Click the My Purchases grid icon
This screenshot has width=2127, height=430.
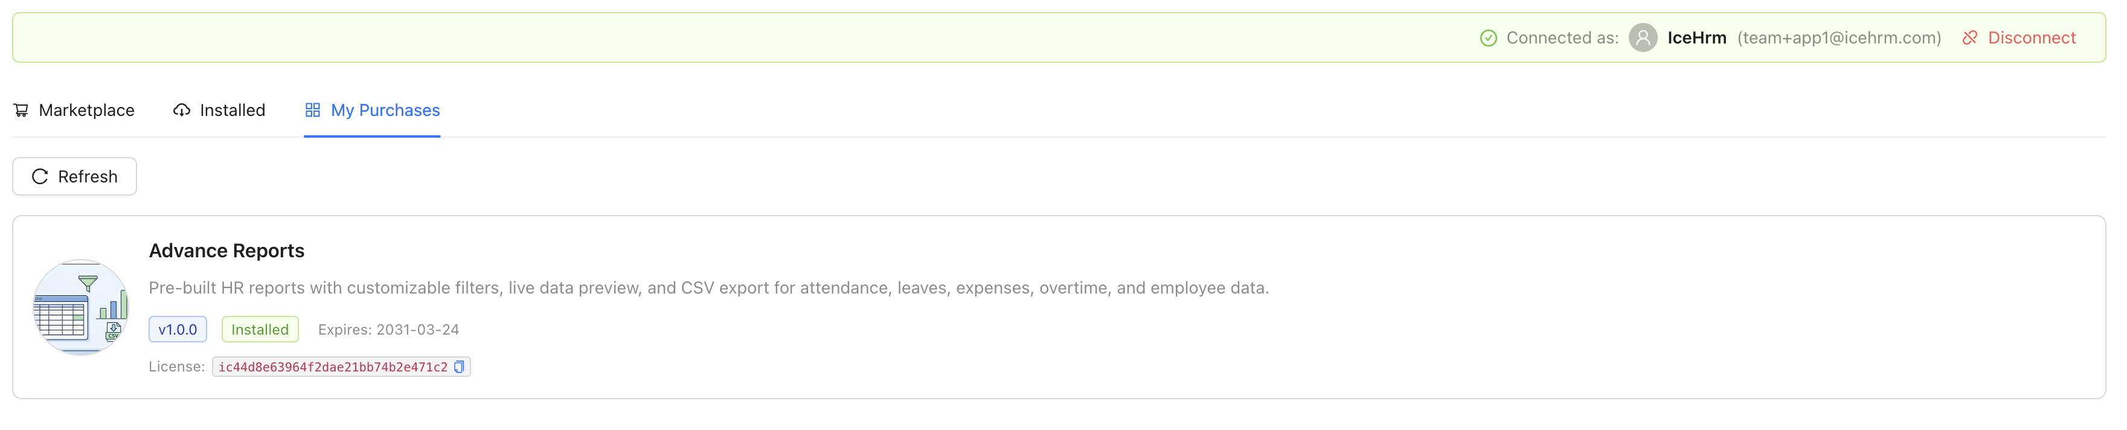click(x=313, y=111)
